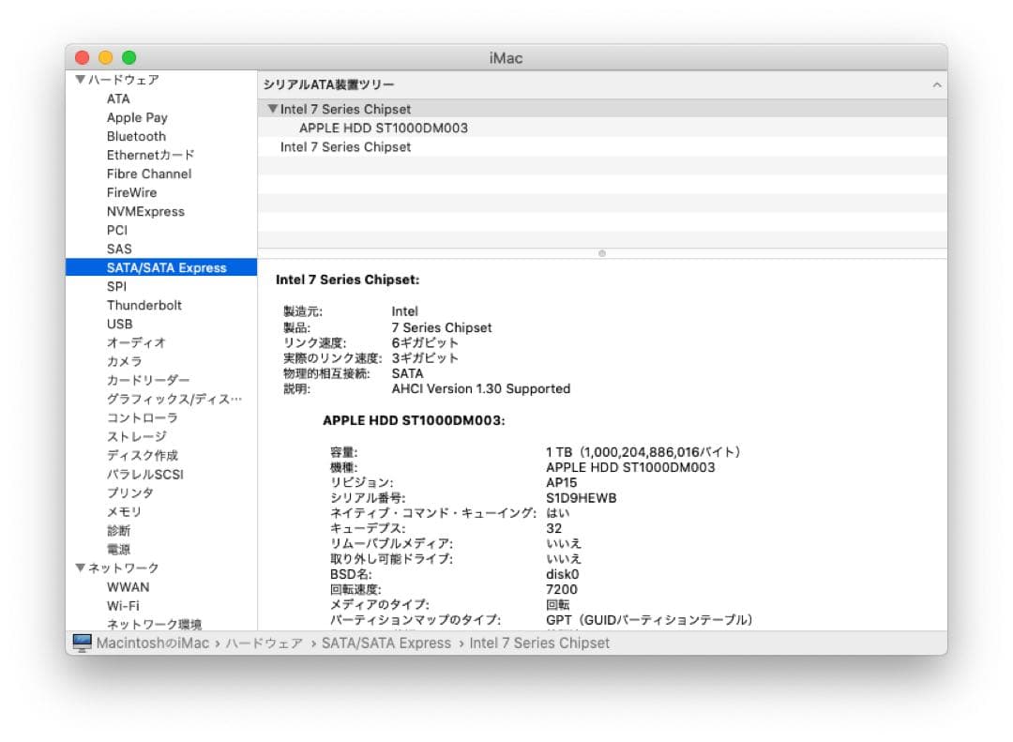Screen dimensions: 1013x742
Task: Open オーディオ in the sidebar
Action: pos(136,342)
